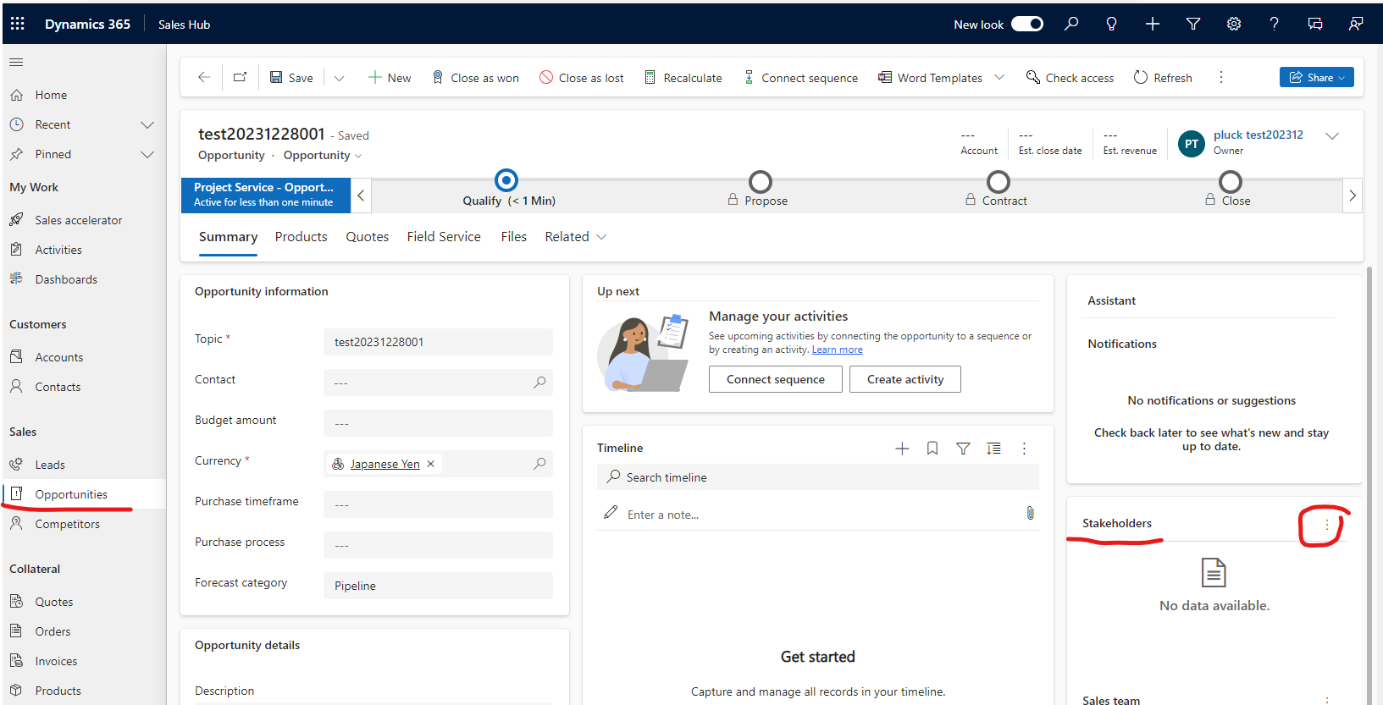The width and height of the screenshot is (1383, 705).
Task: Collapse the navigation hamburger menu
Action: (16, 62)
